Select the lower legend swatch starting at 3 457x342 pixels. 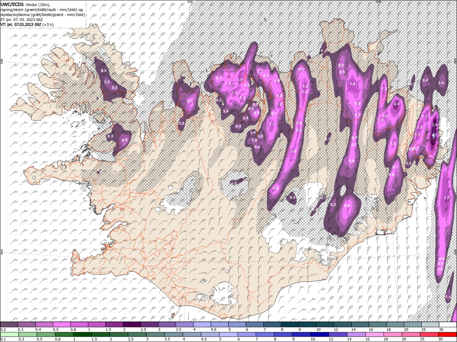[x=155, y=334]
